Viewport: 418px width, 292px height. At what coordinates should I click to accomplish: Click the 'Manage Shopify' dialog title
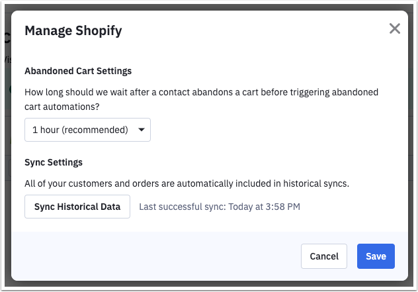(73, 30)
